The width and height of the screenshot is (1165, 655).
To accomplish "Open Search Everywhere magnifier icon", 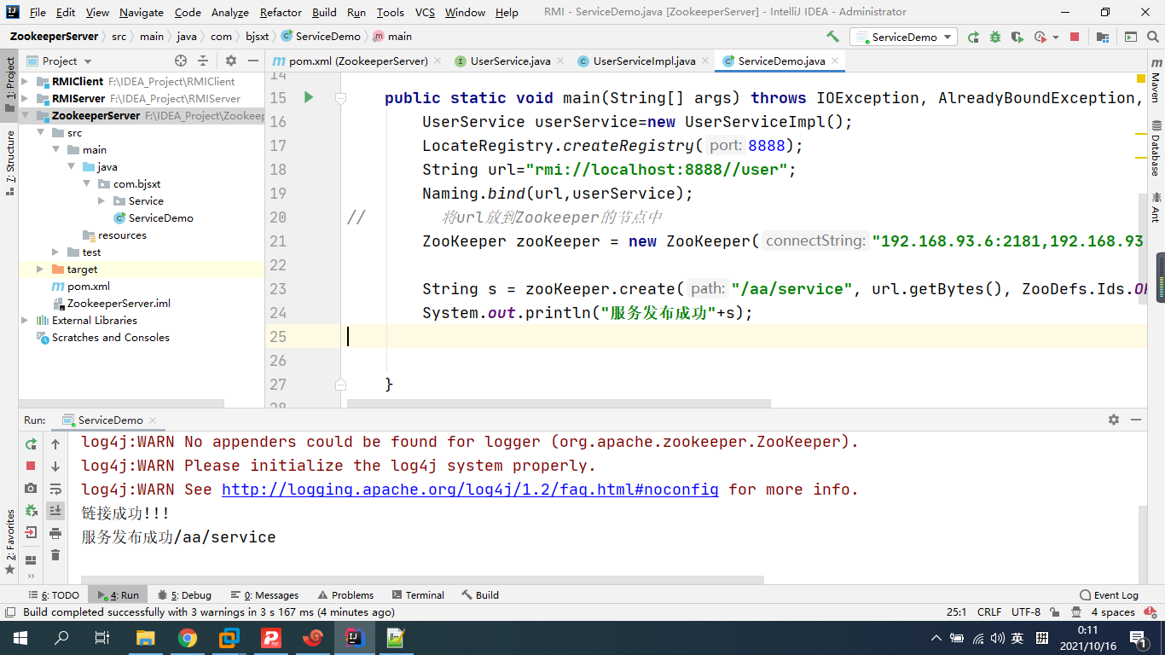I will coord(1153,37).
